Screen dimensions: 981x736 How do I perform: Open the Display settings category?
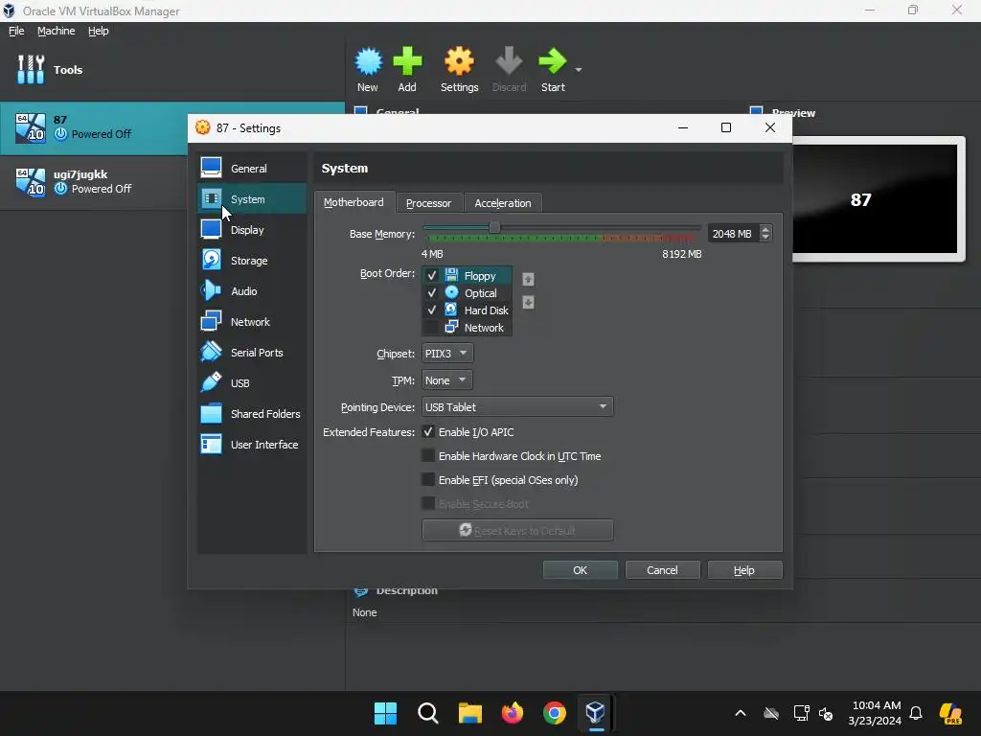pyautogui.click(x=252, y=230)
